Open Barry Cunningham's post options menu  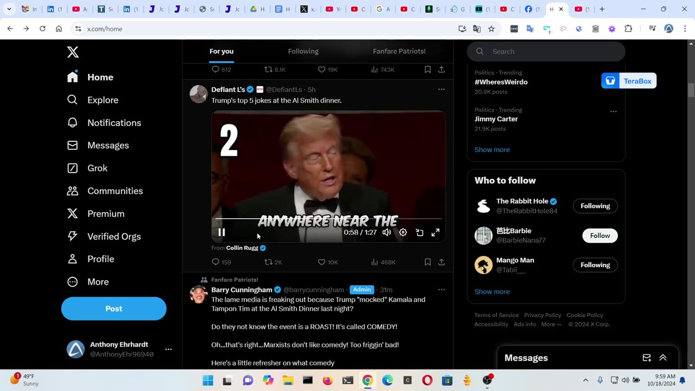pyautogui.click(x=441, y=289)
